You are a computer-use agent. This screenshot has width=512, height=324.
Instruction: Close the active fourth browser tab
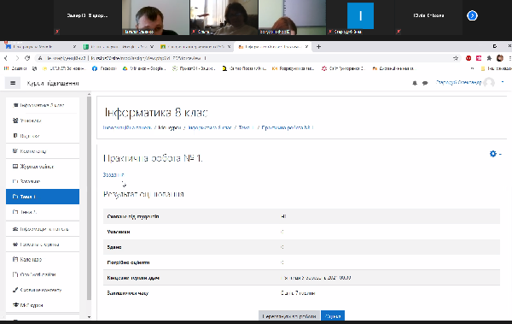(x=306, y=47)
